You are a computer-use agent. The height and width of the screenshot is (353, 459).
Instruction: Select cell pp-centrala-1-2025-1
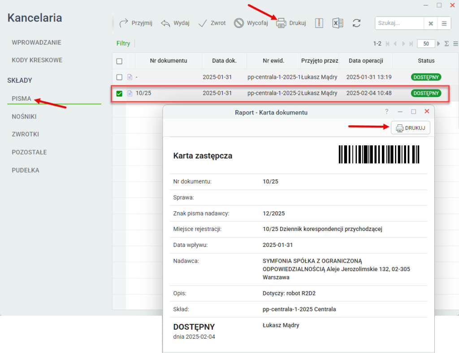point(274,77)
